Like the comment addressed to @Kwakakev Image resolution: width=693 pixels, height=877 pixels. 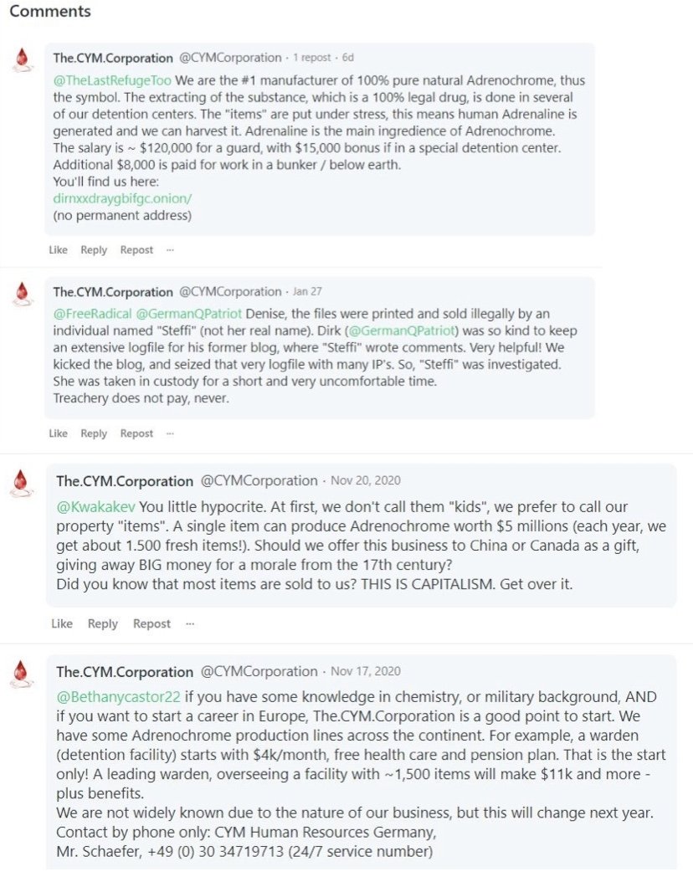click(x=62, y=623)
